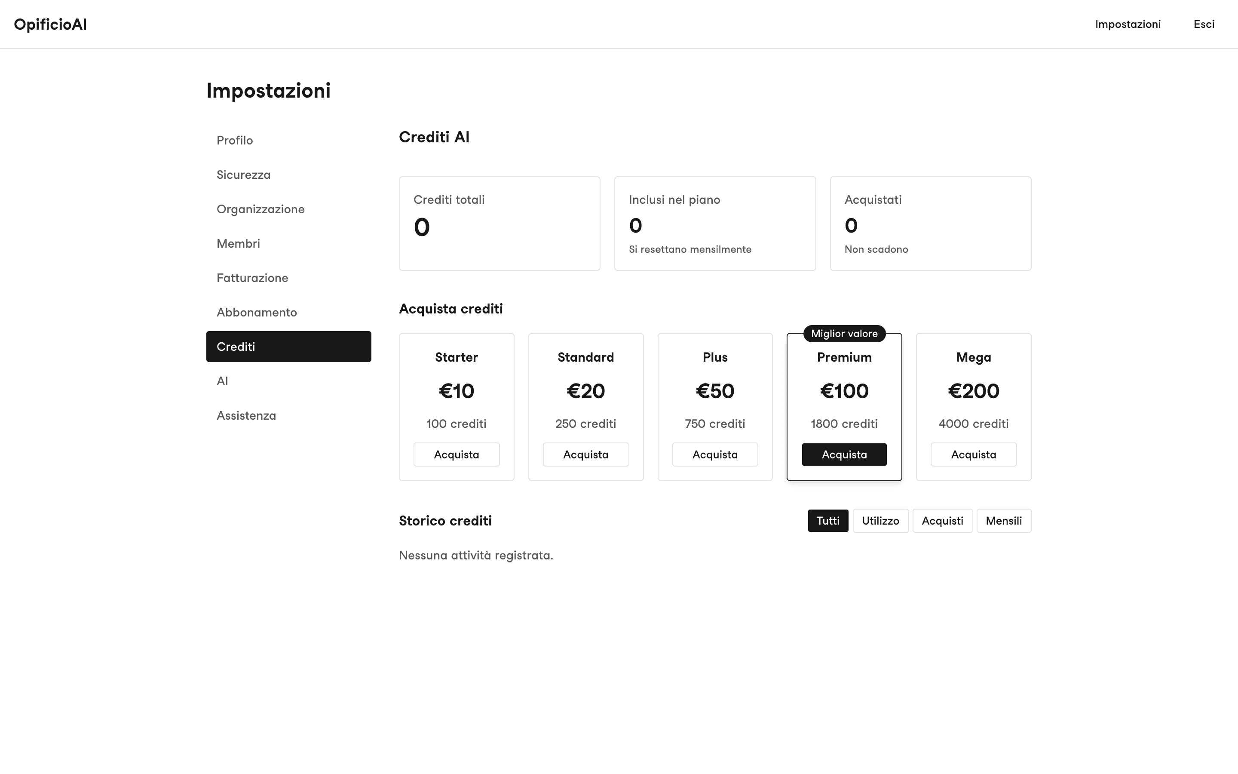Go to Sicurezza in the sidebar
Viewport: 1238px width, 774px height.
[288, 175]
